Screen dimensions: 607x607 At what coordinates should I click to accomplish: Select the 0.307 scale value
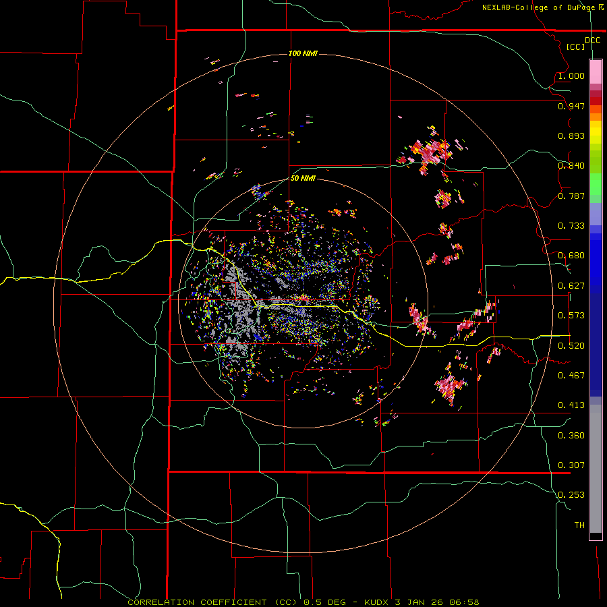[571, 465]
